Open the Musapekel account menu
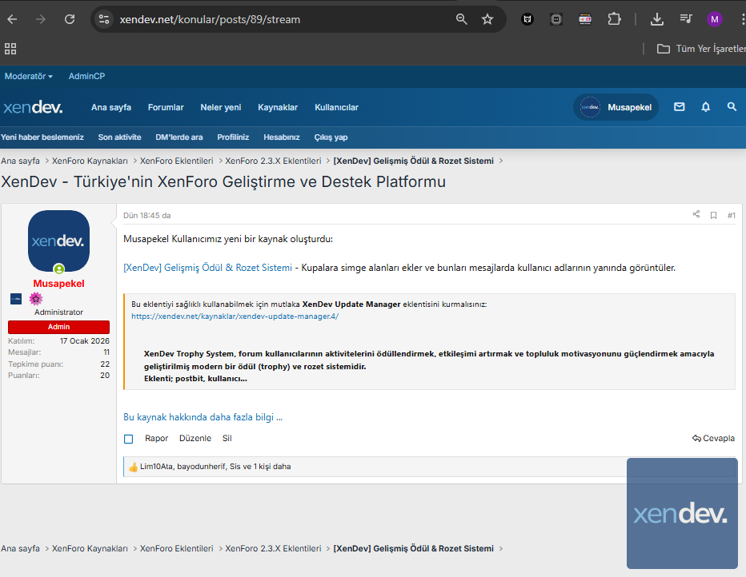This screenshot has width=746, height=577. (616, 107)
